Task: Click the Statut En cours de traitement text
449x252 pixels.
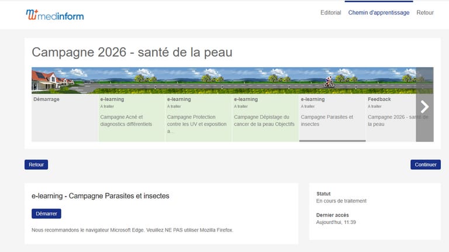Action: click(341, 201)
